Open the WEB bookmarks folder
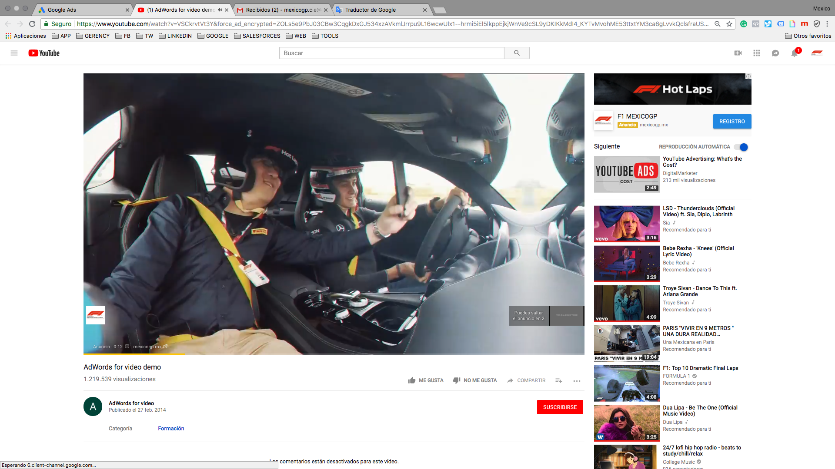This screenshot has height=469, width=835. (x=296, y=36)
